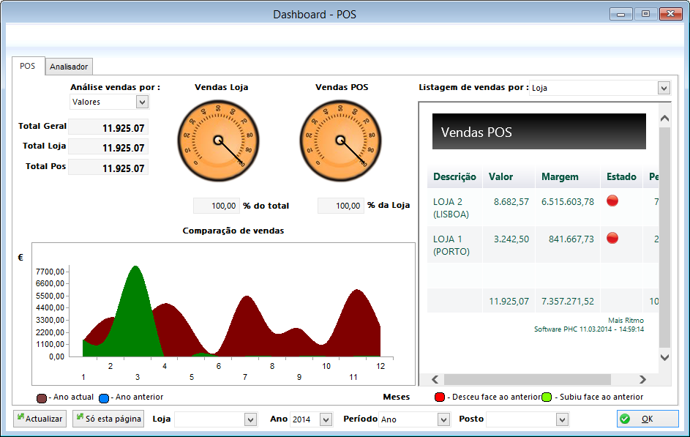The height and width of the screenshot is (437, 690).
Task: Click the listing scroll left arrow
Action: tap(435, 379)
